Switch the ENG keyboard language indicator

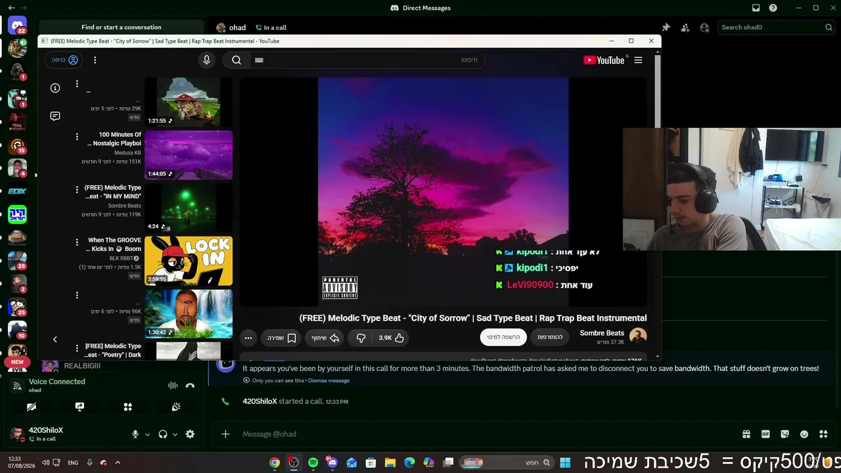(73, 462)
